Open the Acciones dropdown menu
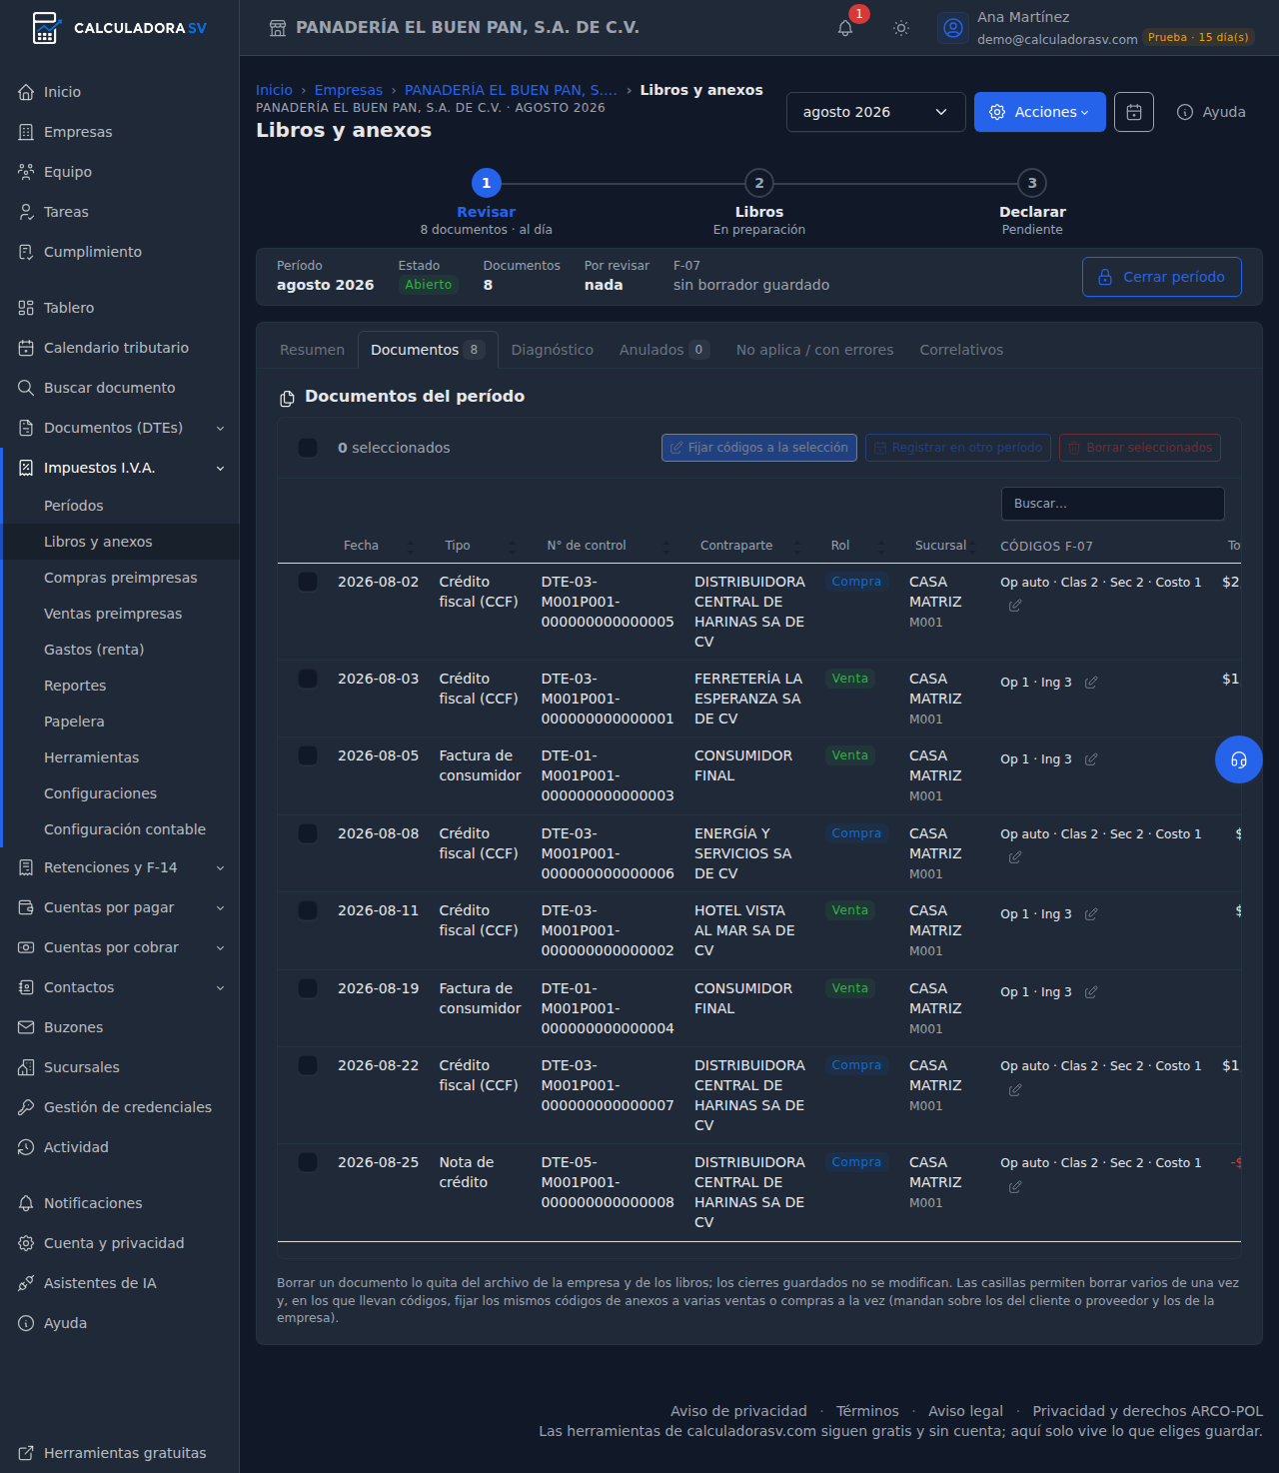Screen dimensions: 1279x1473 1039,112
